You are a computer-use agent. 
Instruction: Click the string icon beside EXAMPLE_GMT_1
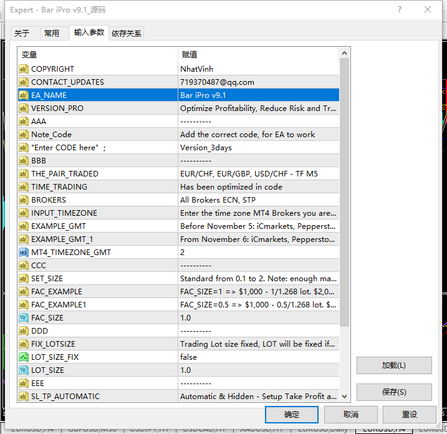point(24,239)
